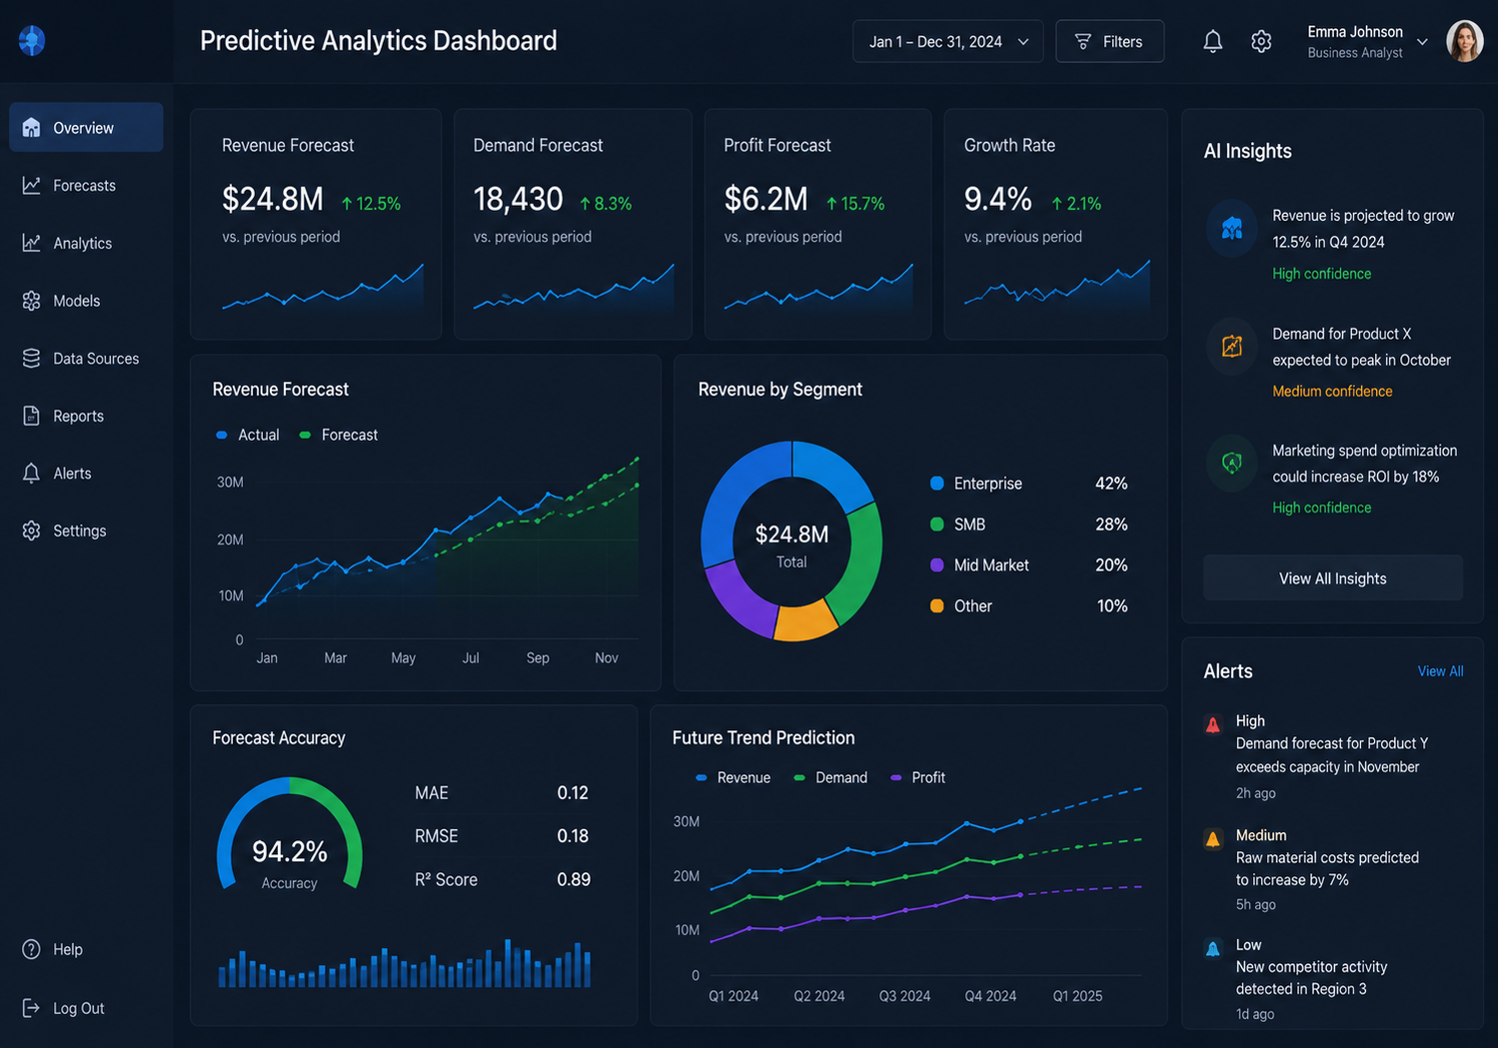Screen dimensions: 1498x1048
Task: Click the $6.2M Profit Forecast value
Action: (x=765, y=200)
